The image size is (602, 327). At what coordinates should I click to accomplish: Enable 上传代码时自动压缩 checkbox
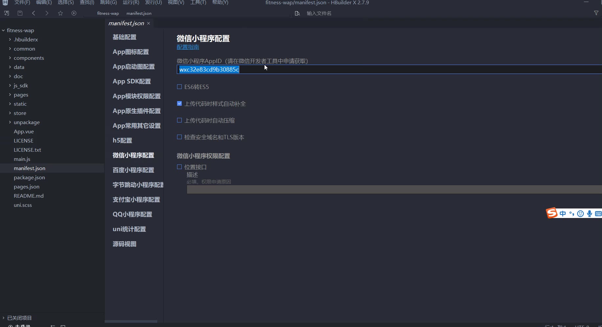(179, 120)
